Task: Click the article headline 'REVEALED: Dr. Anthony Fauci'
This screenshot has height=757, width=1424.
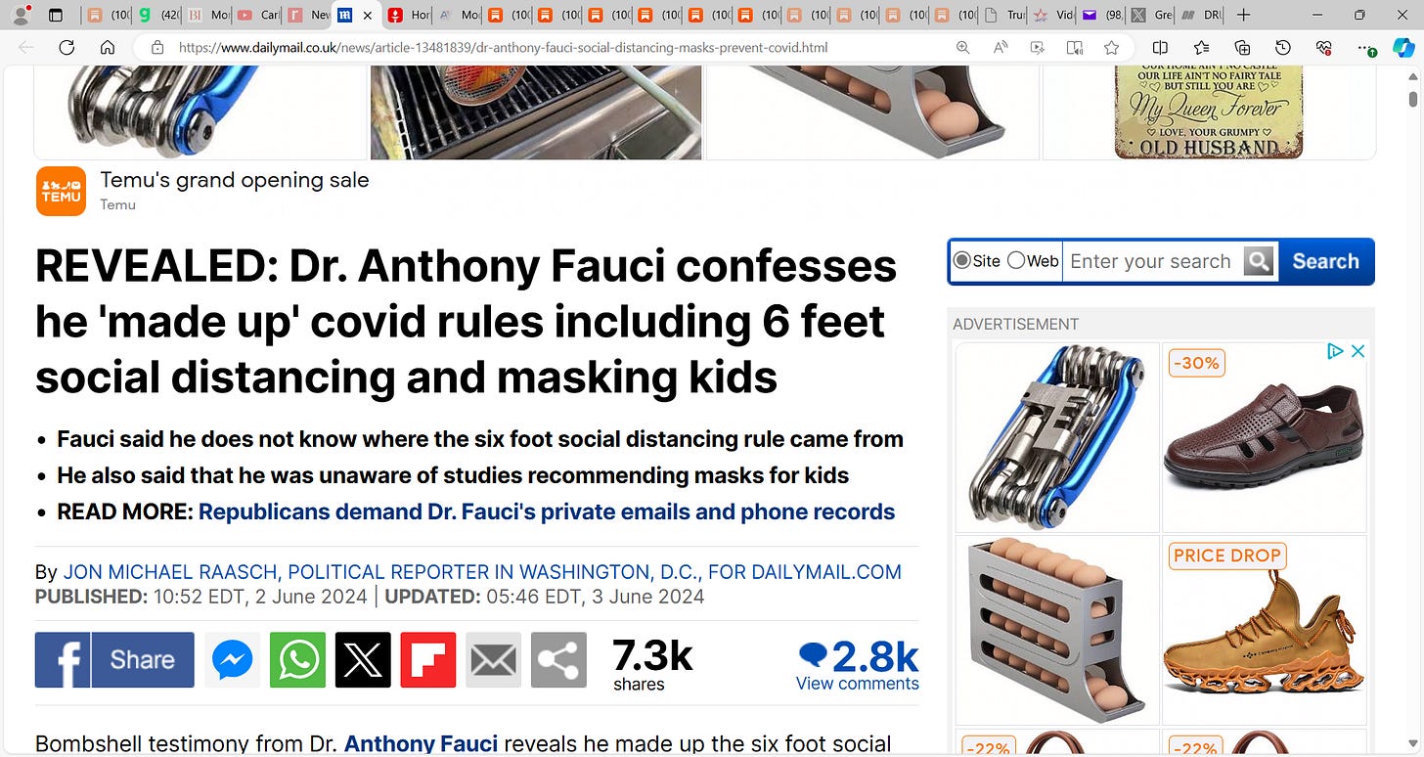Action: 466,322
